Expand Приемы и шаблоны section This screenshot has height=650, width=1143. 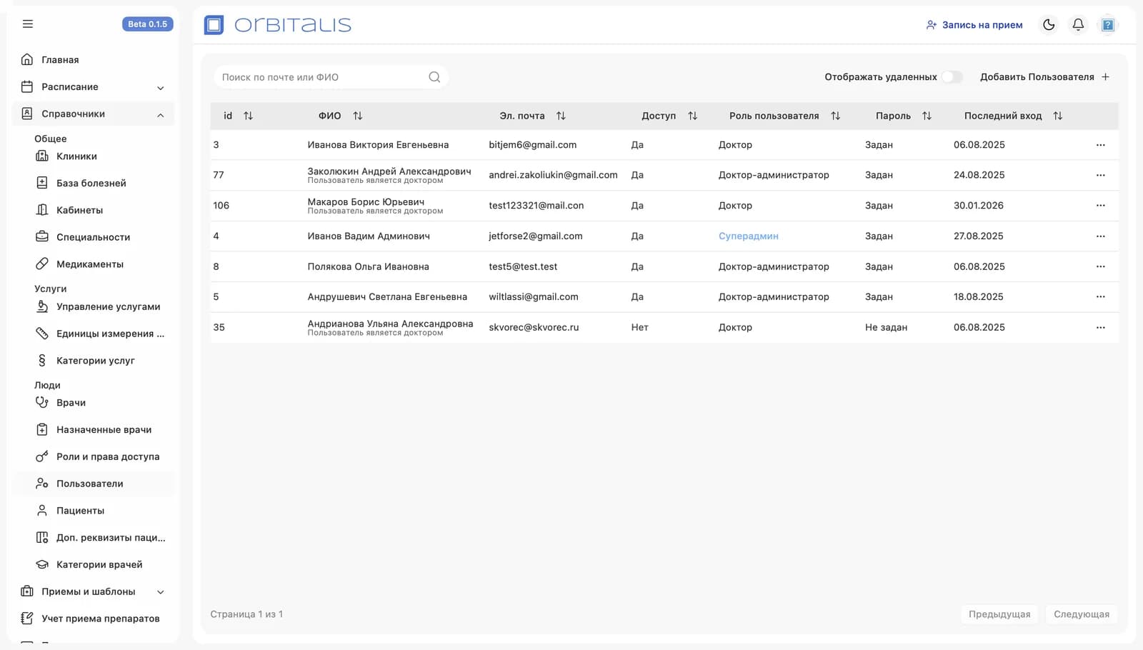(x=94, y=591)
